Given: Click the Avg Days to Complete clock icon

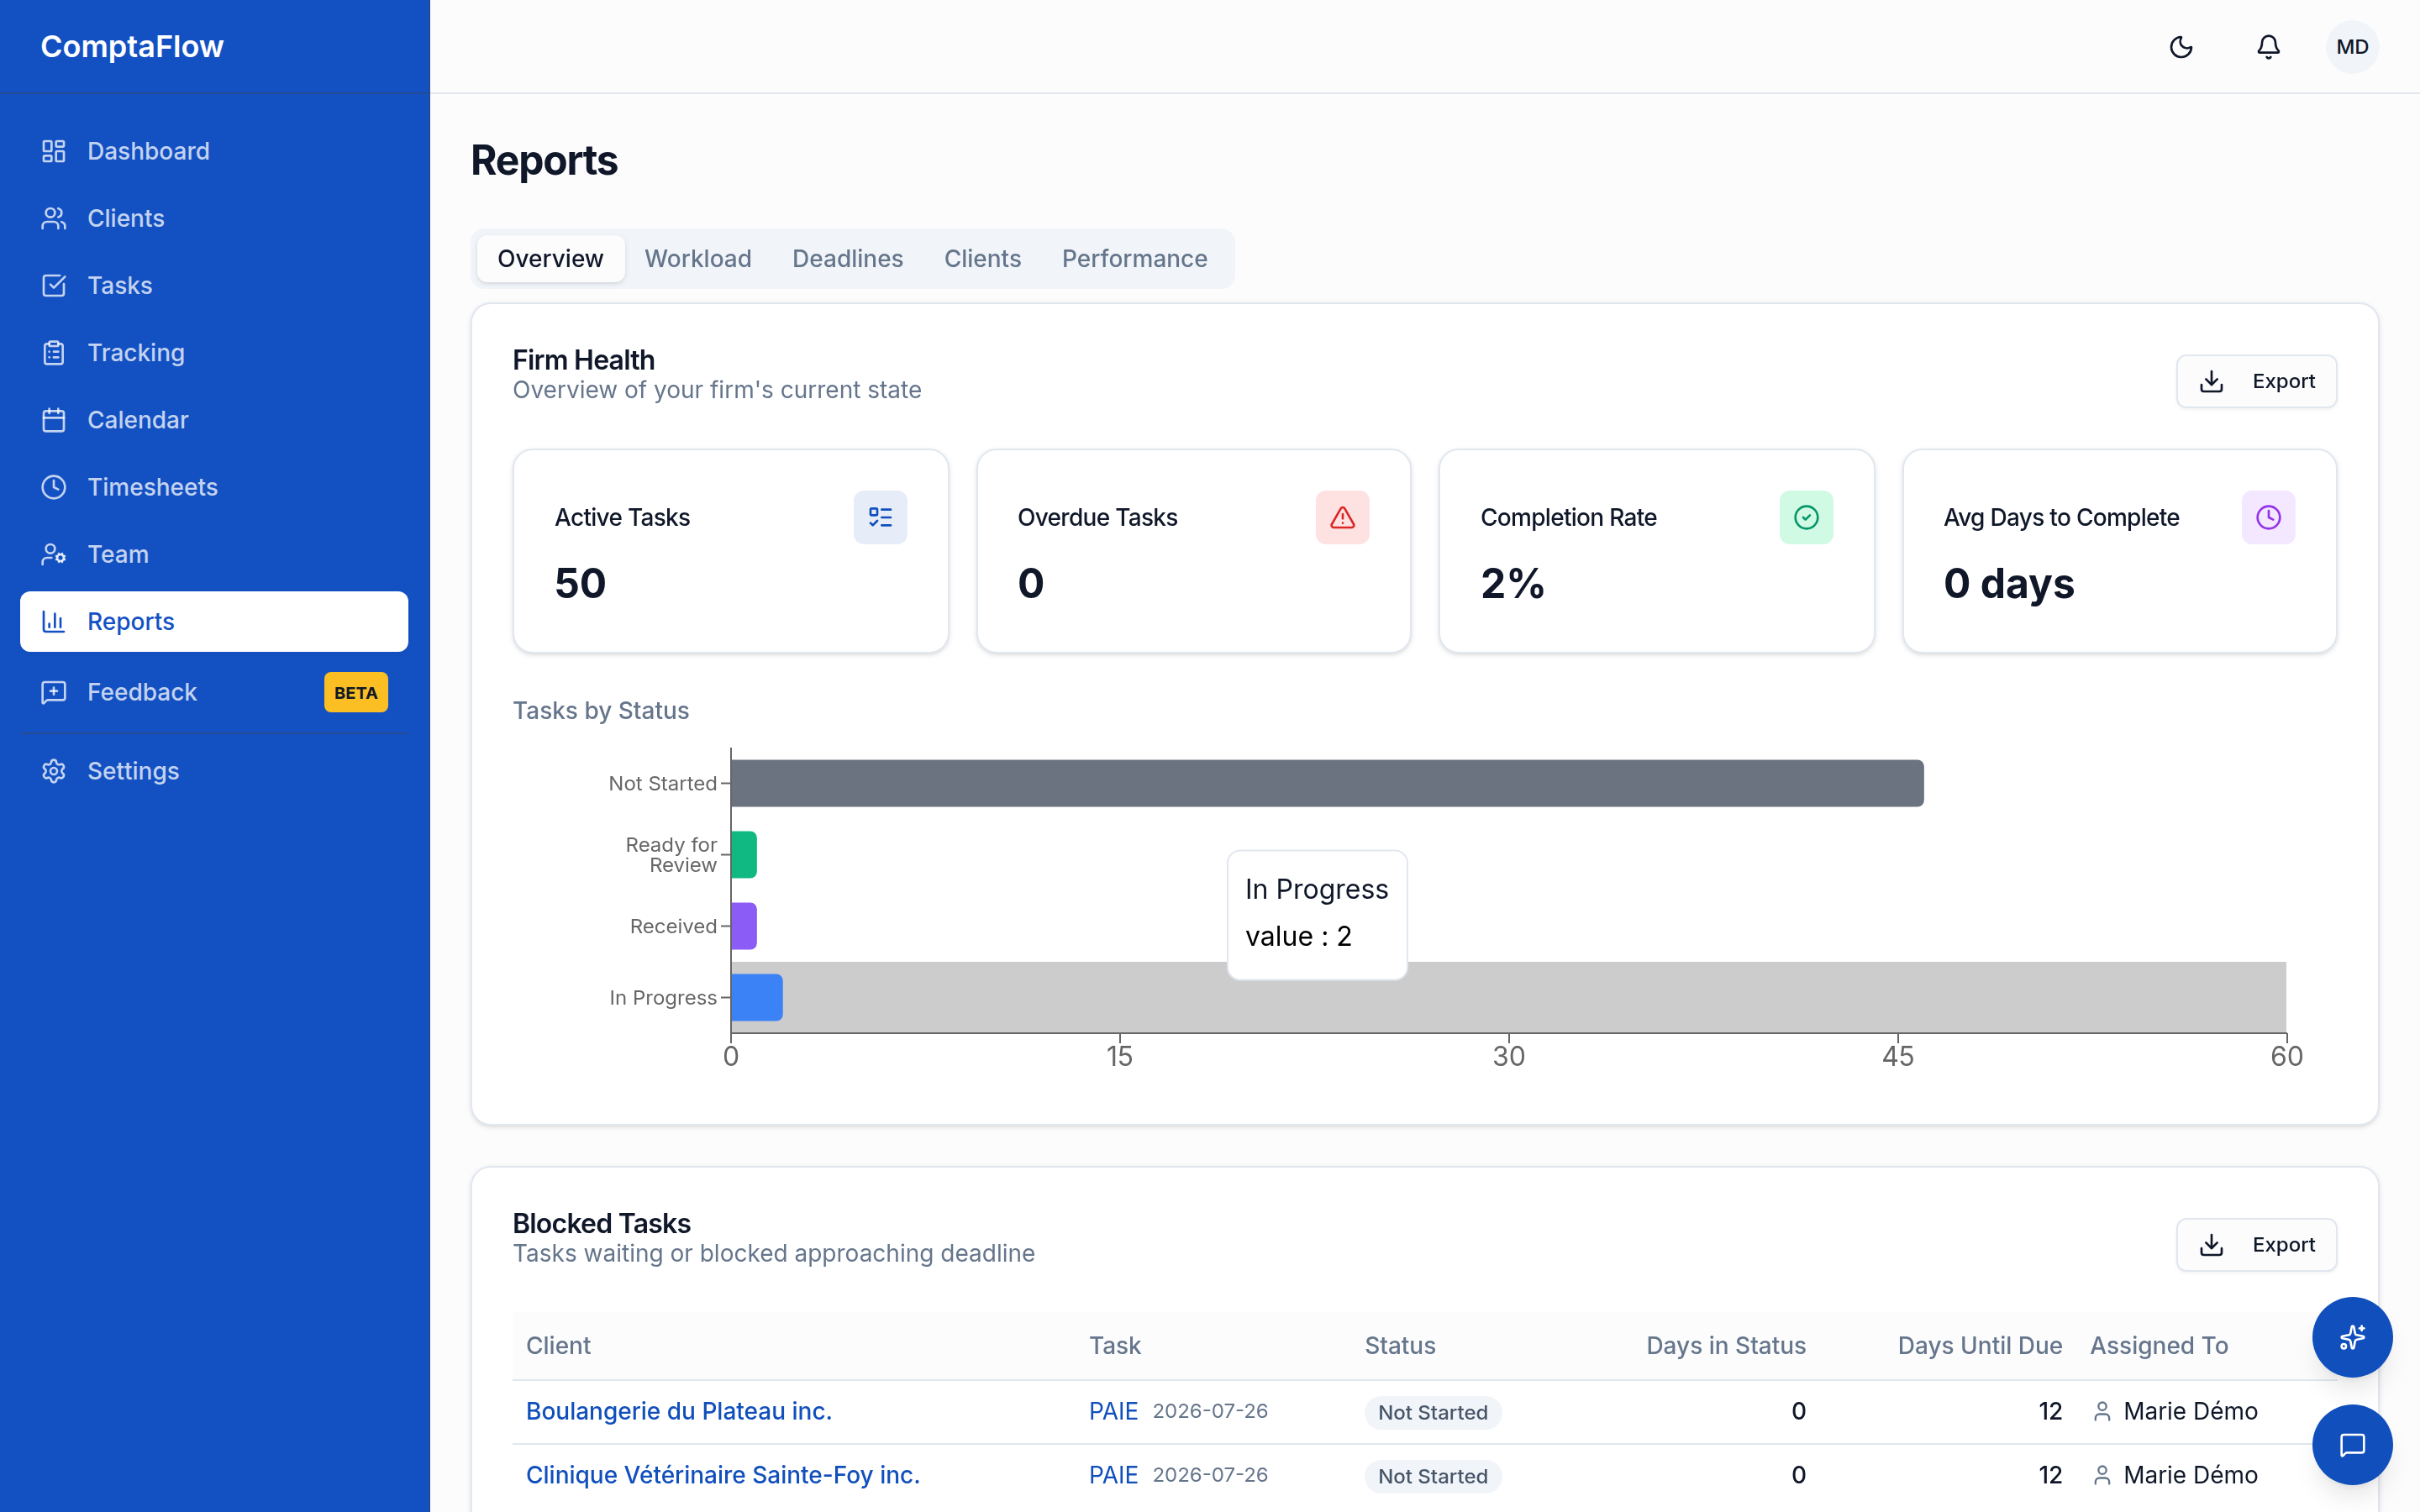Looking at the screenshot, I should [2268, 517].
